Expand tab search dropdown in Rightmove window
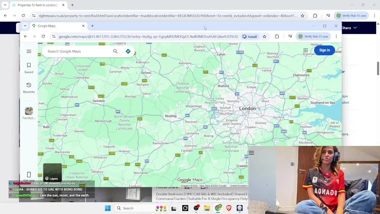 (5, 5)
